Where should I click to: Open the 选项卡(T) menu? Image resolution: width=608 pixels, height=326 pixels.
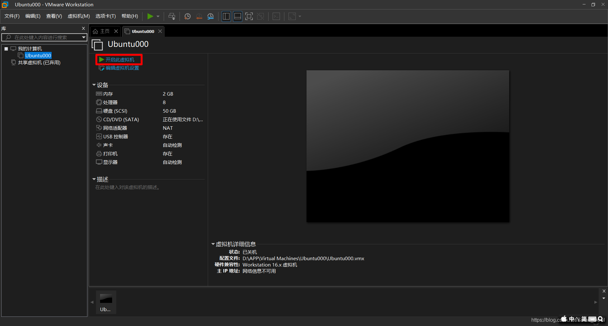[x=106, y=16]
